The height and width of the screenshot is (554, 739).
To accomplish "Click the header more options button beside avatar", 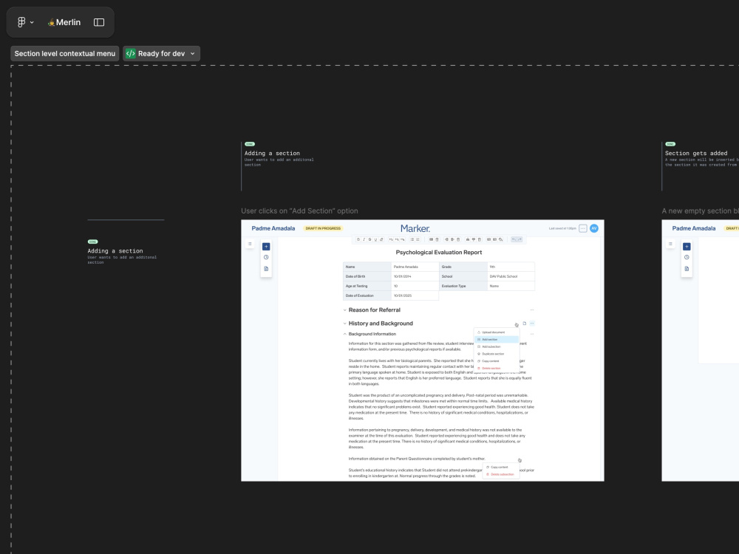I will (583, 228).
